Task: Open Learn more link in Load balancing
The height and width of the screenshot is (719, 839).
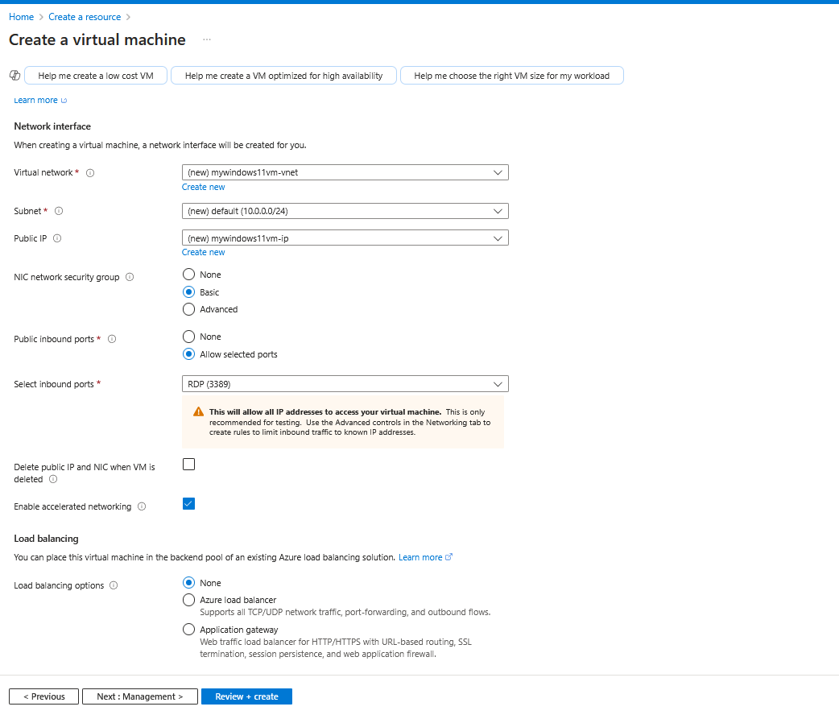Action: tap(425, 557)
